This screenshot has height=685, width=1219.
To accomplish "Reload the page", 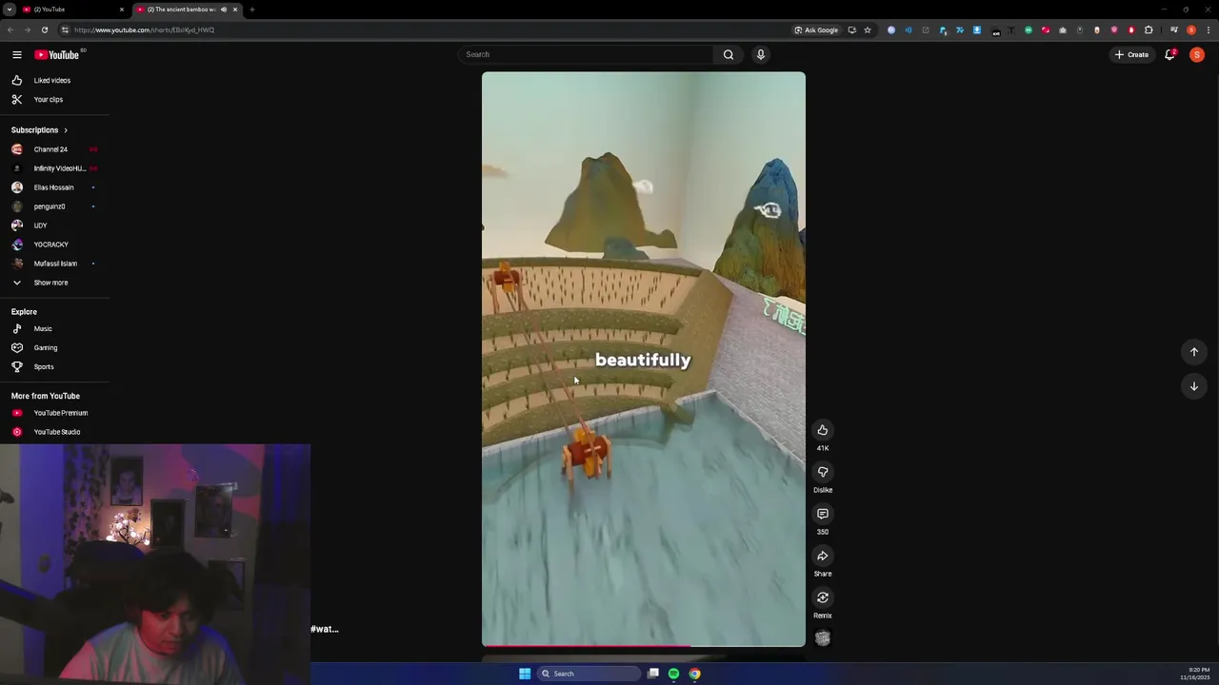I will (x=44, y=29).
